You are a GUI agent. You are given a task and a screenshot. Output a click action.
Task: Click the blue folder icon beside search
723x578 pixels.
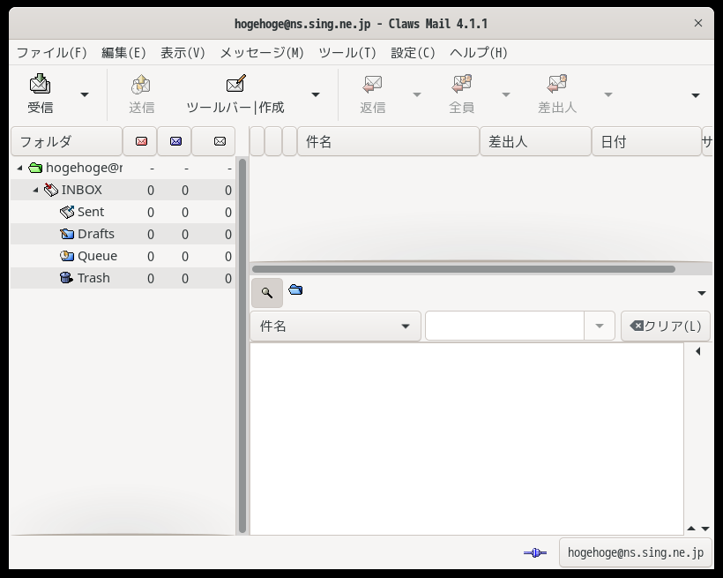[x=295, y=290]
